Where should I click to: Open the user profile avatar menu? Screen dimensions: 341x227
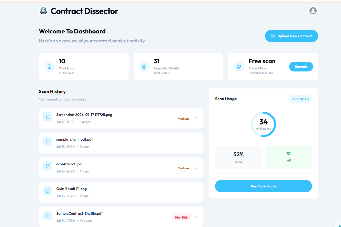pos(313,11)
